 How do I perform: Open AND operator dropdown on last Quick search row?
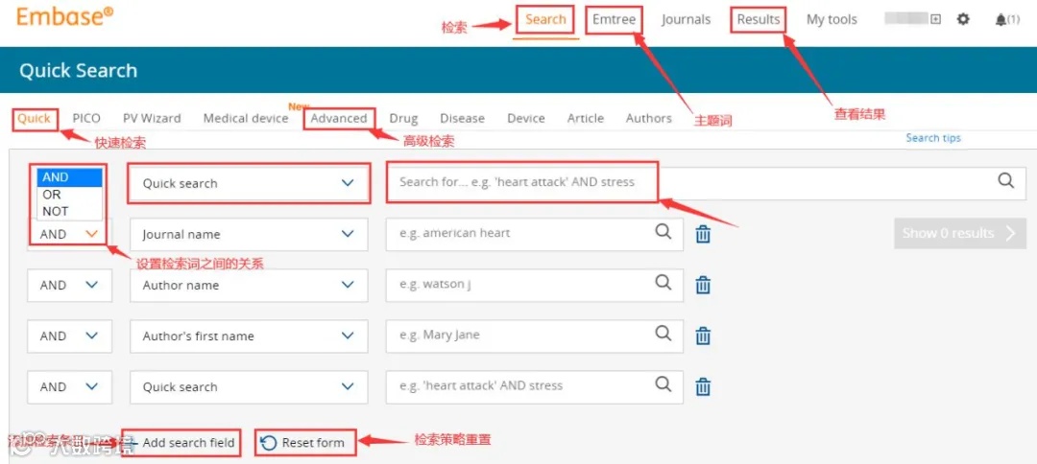pyautogui.click(x=69, y=386)
